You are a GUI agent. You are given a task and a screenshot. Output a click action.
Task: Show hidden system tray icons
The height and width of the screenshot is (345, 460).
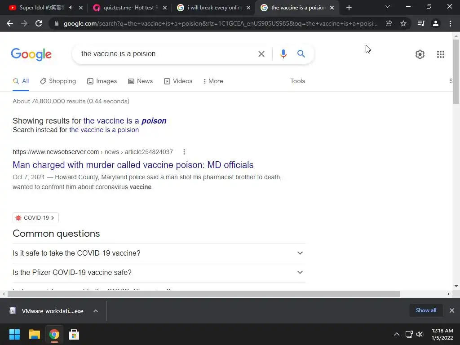396,334
